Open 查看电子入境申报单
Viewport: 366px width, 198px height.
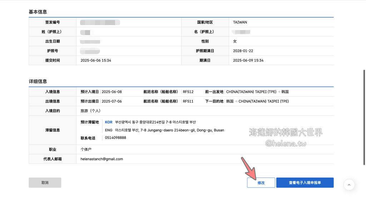click(x=305, y=183)
